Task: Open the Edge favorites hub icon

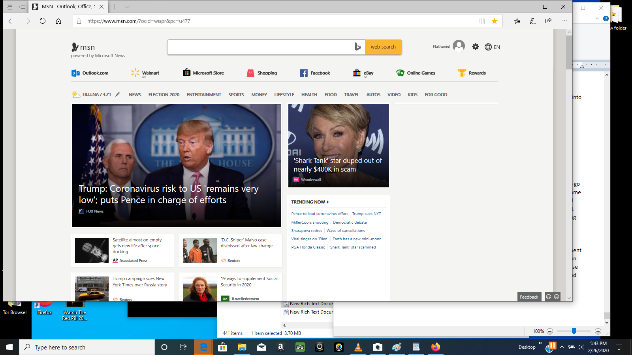Action: tap(517, 21)
